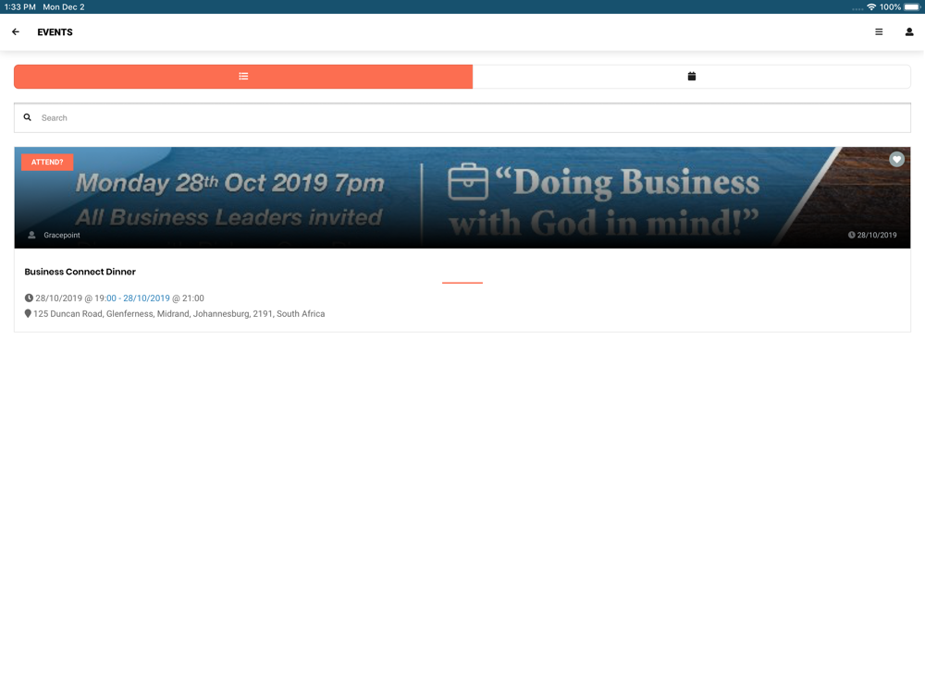Tap the ATTEND? button

tap(47, 162)
